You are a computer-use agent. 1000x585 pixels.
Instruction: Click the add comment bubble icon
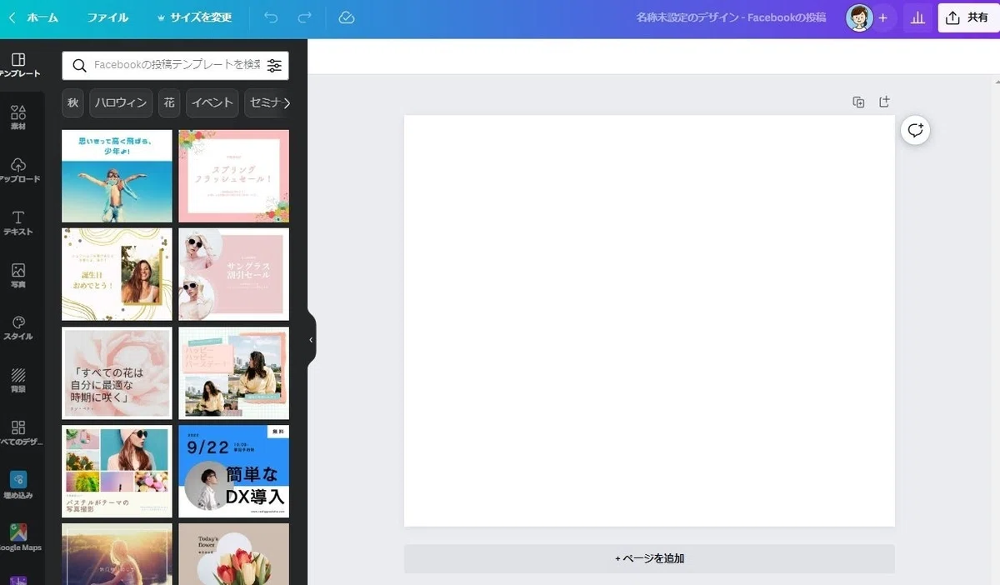(x=915, y=130)
